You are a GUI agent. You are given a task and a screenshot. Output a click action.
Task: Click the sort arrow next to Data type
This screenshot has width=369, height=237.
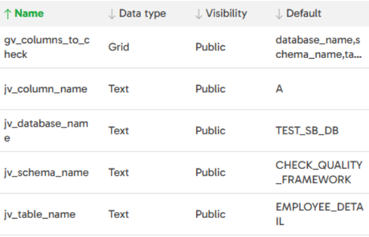112,13
